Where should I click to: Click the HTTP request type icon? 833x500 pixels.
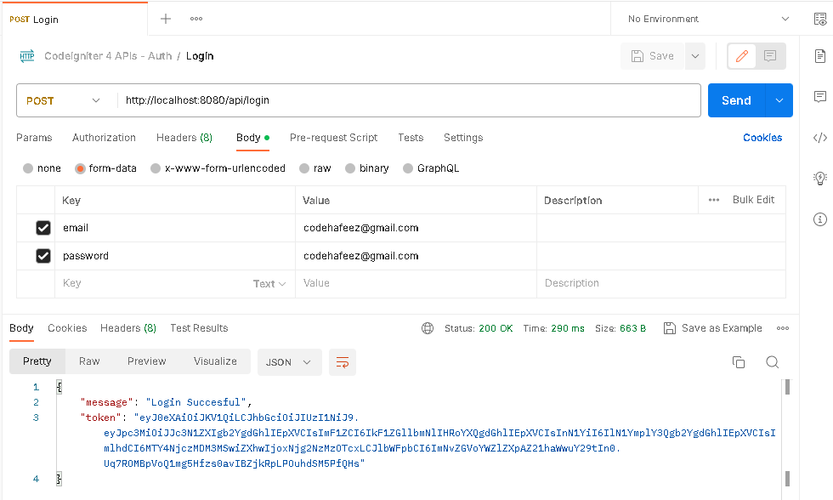pyautogui.click(x=27, y=56)
